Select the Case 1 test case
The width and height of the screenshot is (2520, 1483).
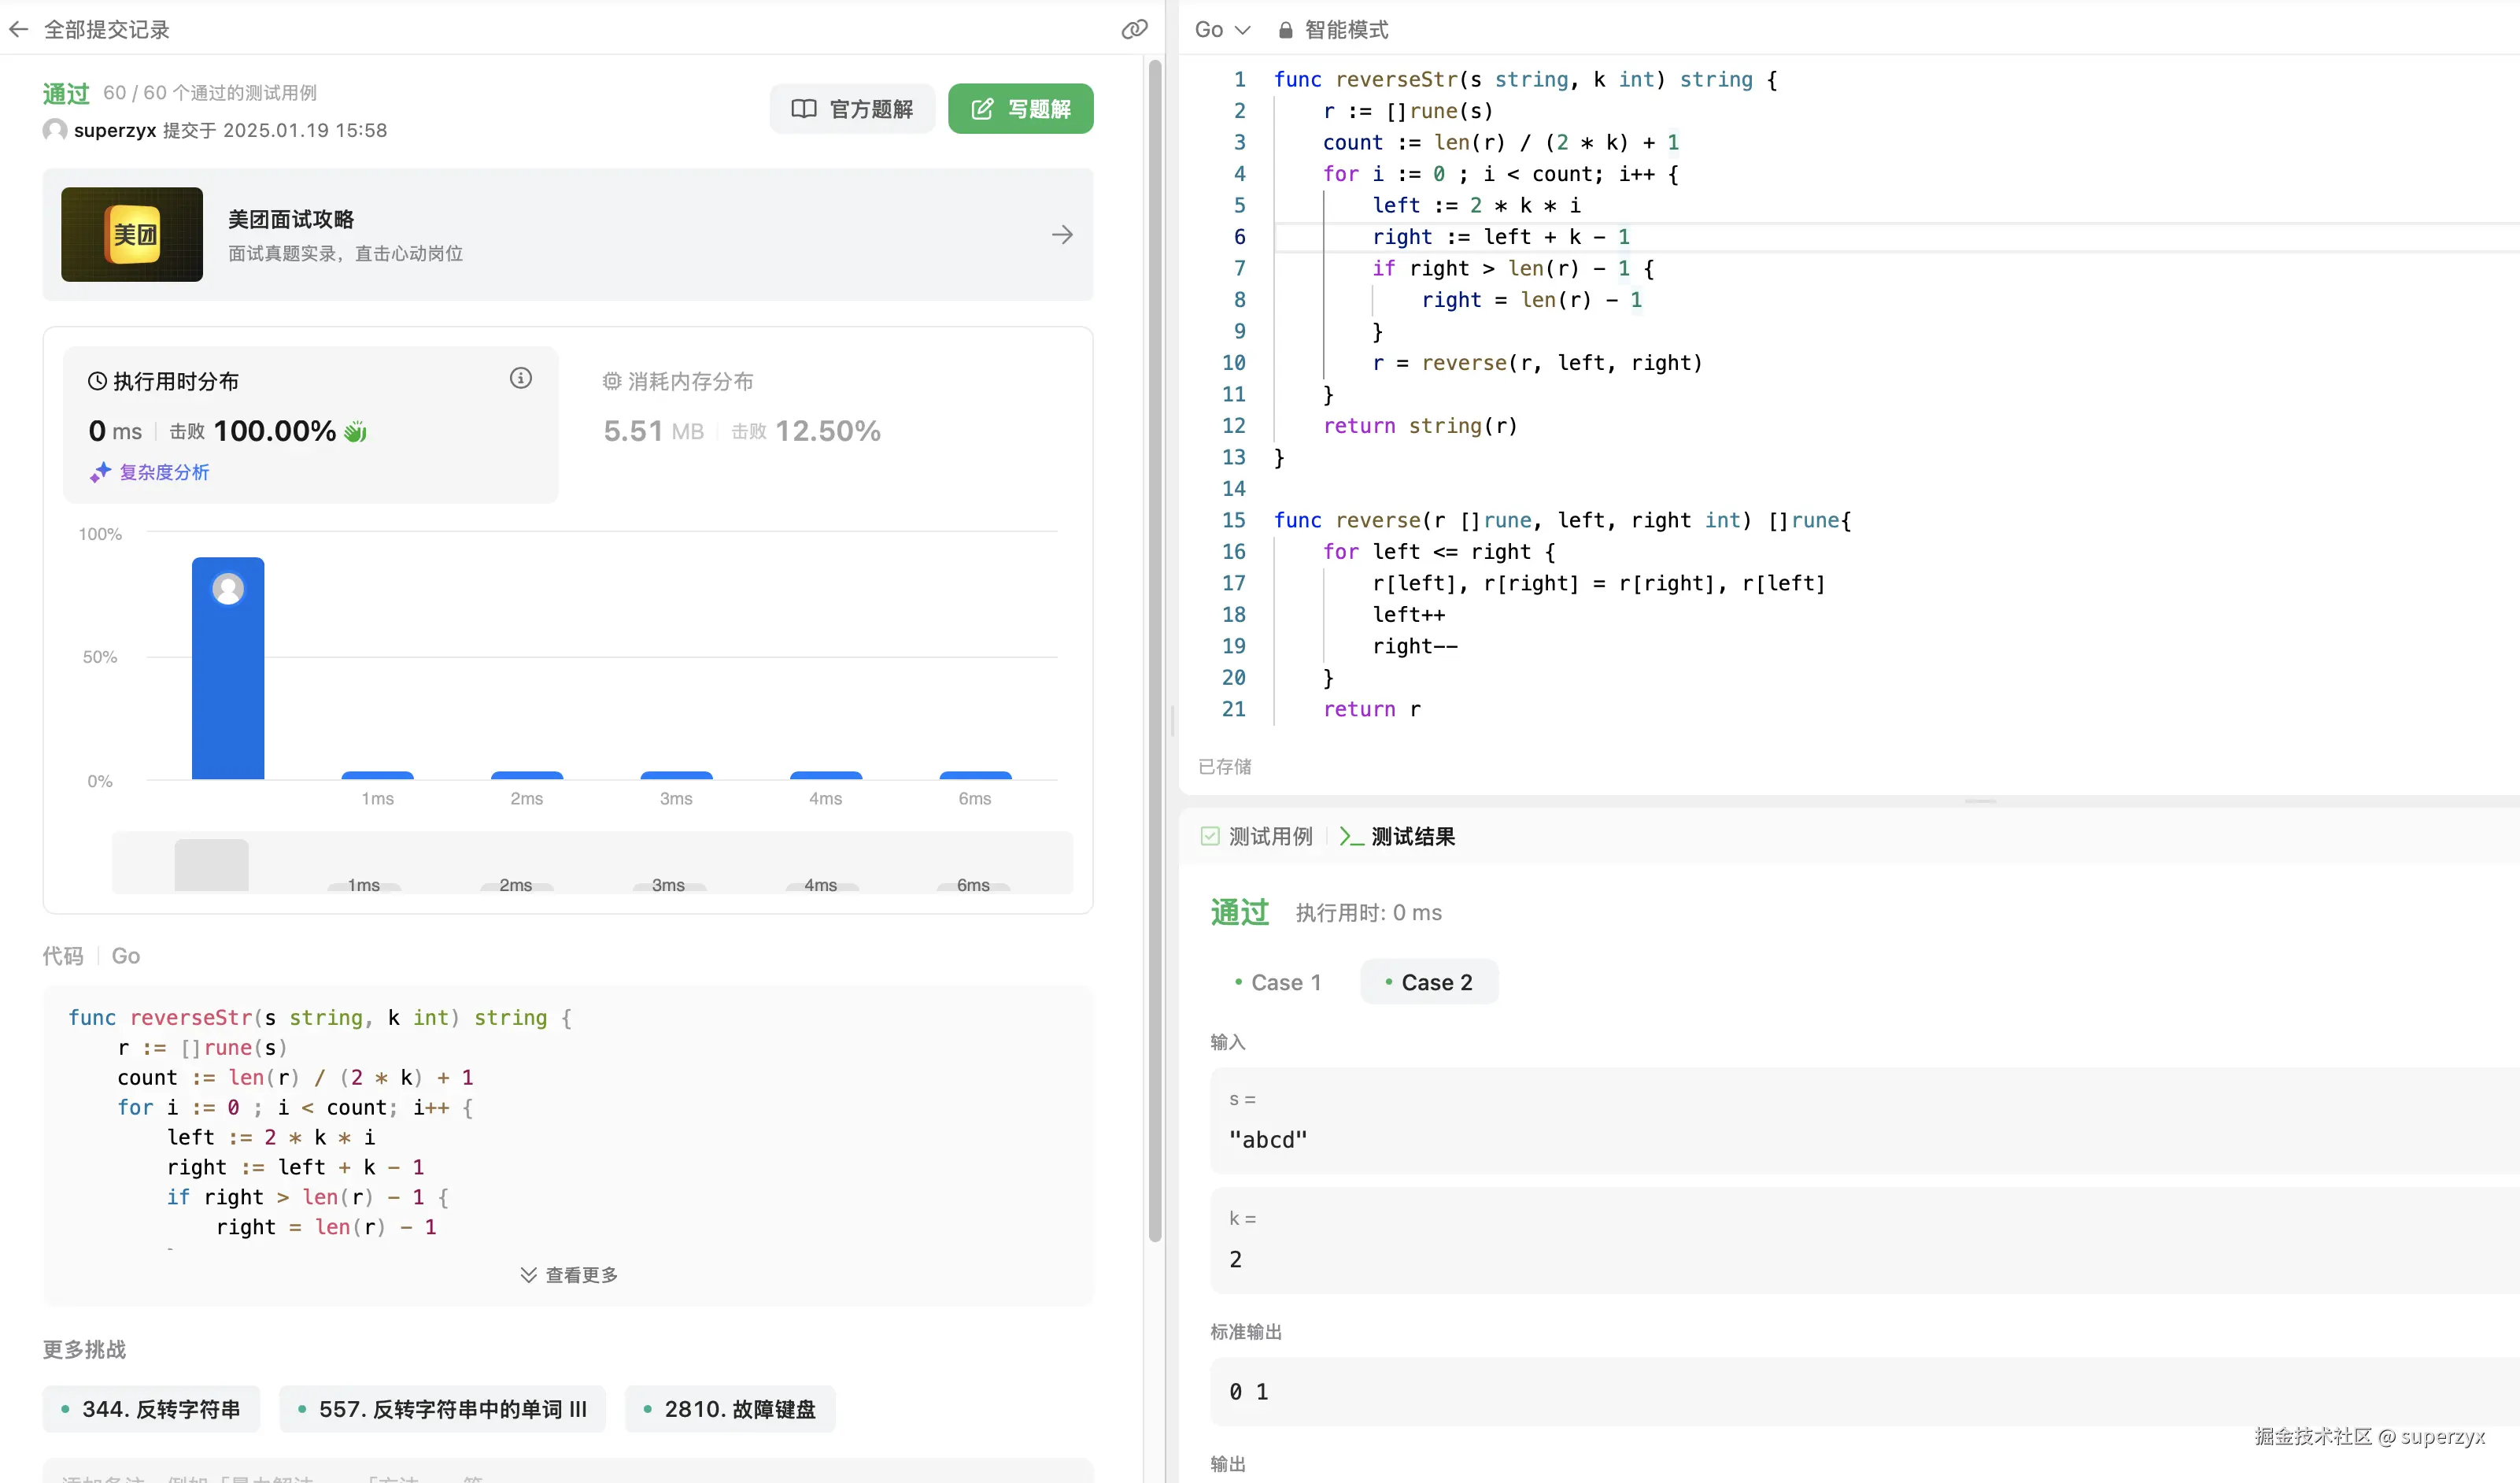[1278, 982]
